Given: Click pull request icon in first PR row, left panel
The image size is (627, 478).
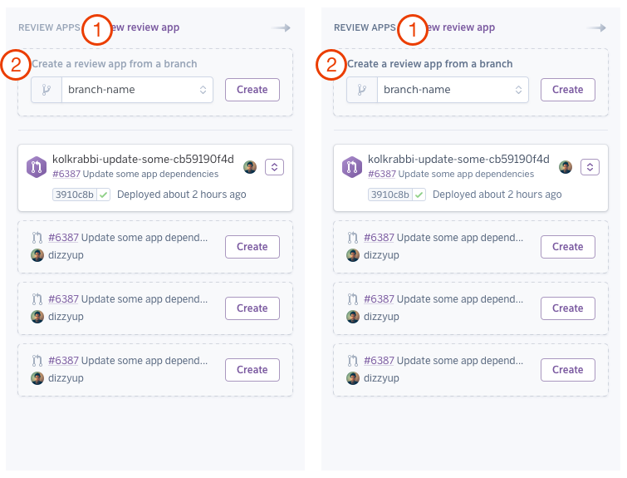Looking at the screenshot, I should 37,238.
